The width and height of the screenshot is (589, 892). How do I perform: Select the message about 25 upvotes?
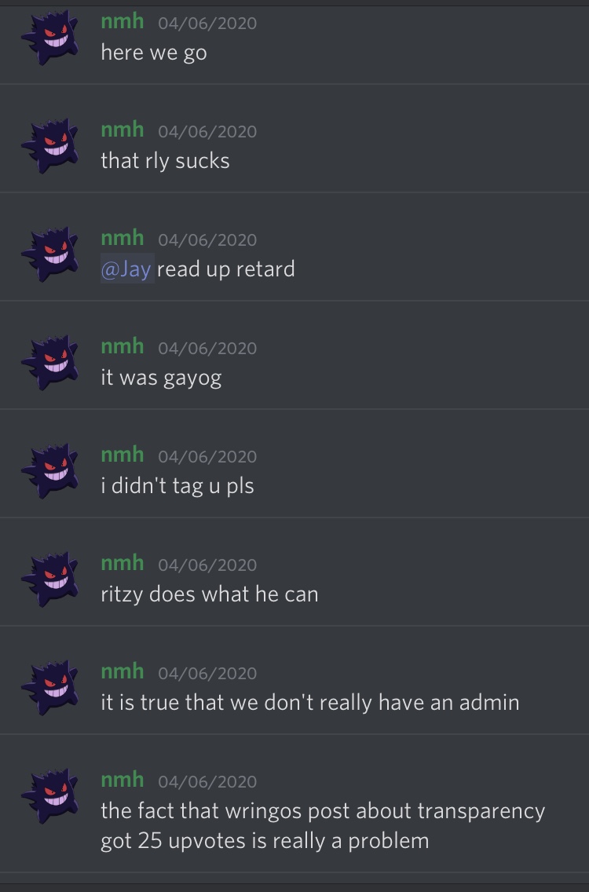pyautogui.click(x=323, y=826)
